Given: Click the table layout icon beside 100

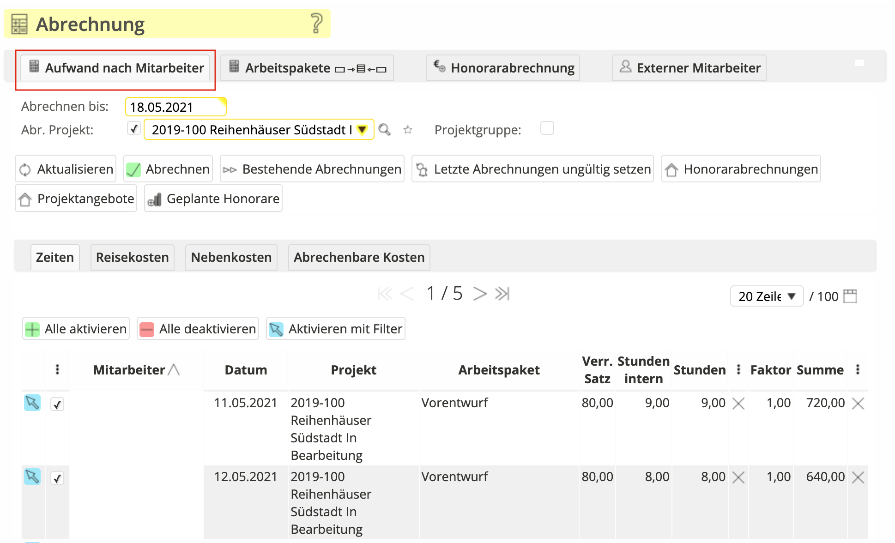Looking at the screenshot, I should tap(849, 296).
